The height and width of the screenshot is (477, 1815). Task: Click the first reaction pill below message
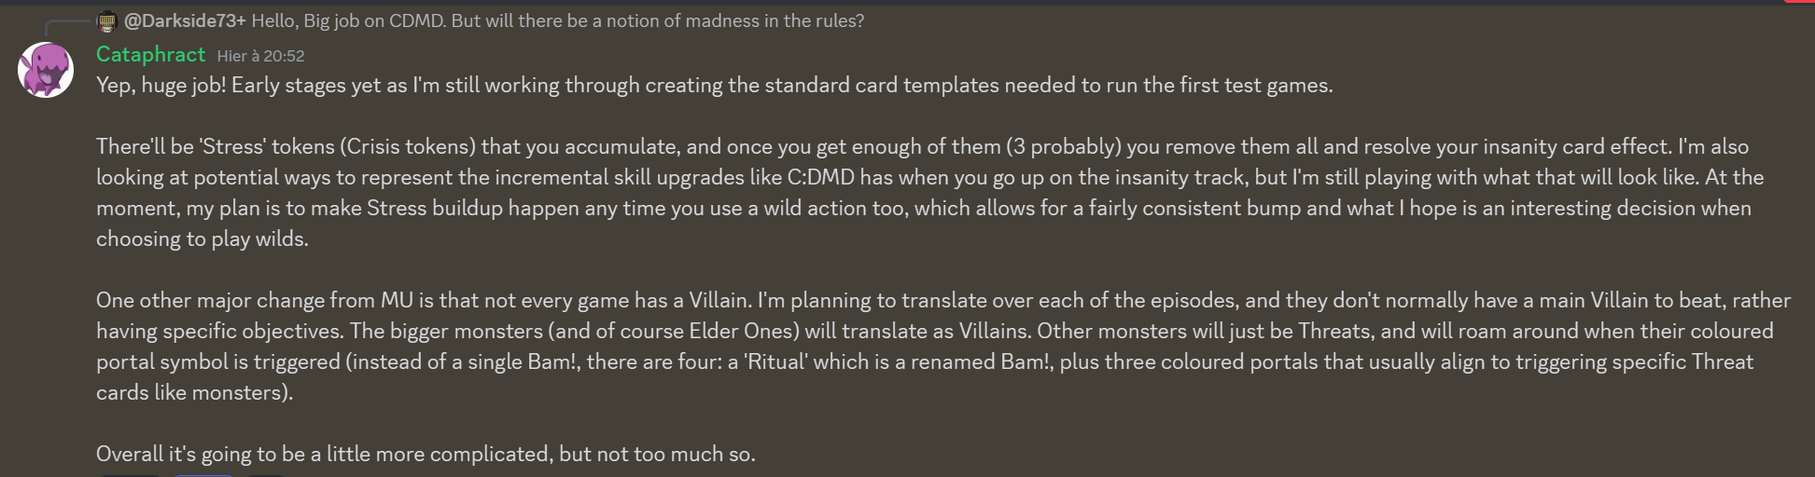(x=130, y=474)
